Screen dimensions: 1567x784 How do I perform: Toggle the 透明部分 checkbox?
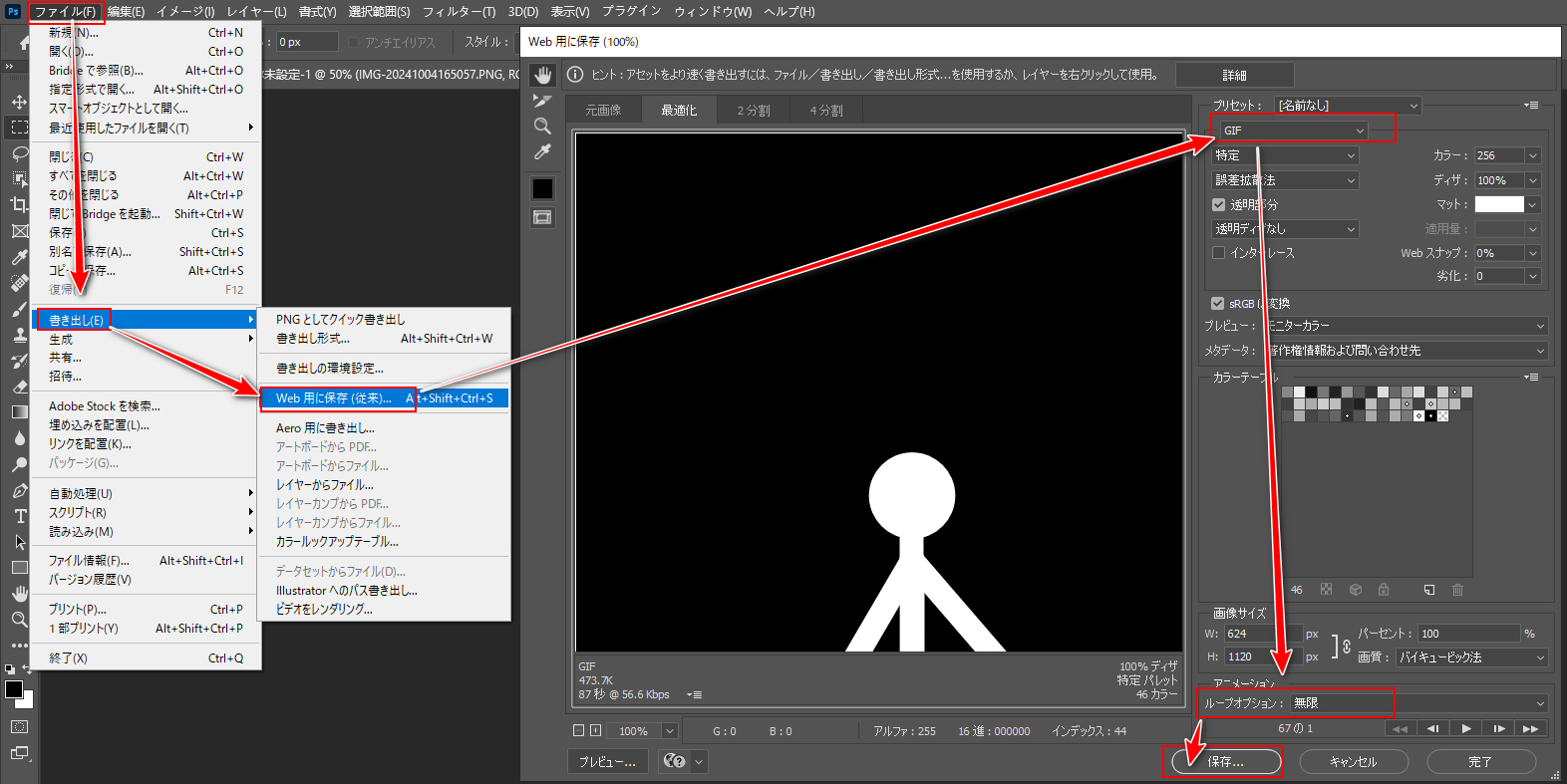tap(1218, 205)
